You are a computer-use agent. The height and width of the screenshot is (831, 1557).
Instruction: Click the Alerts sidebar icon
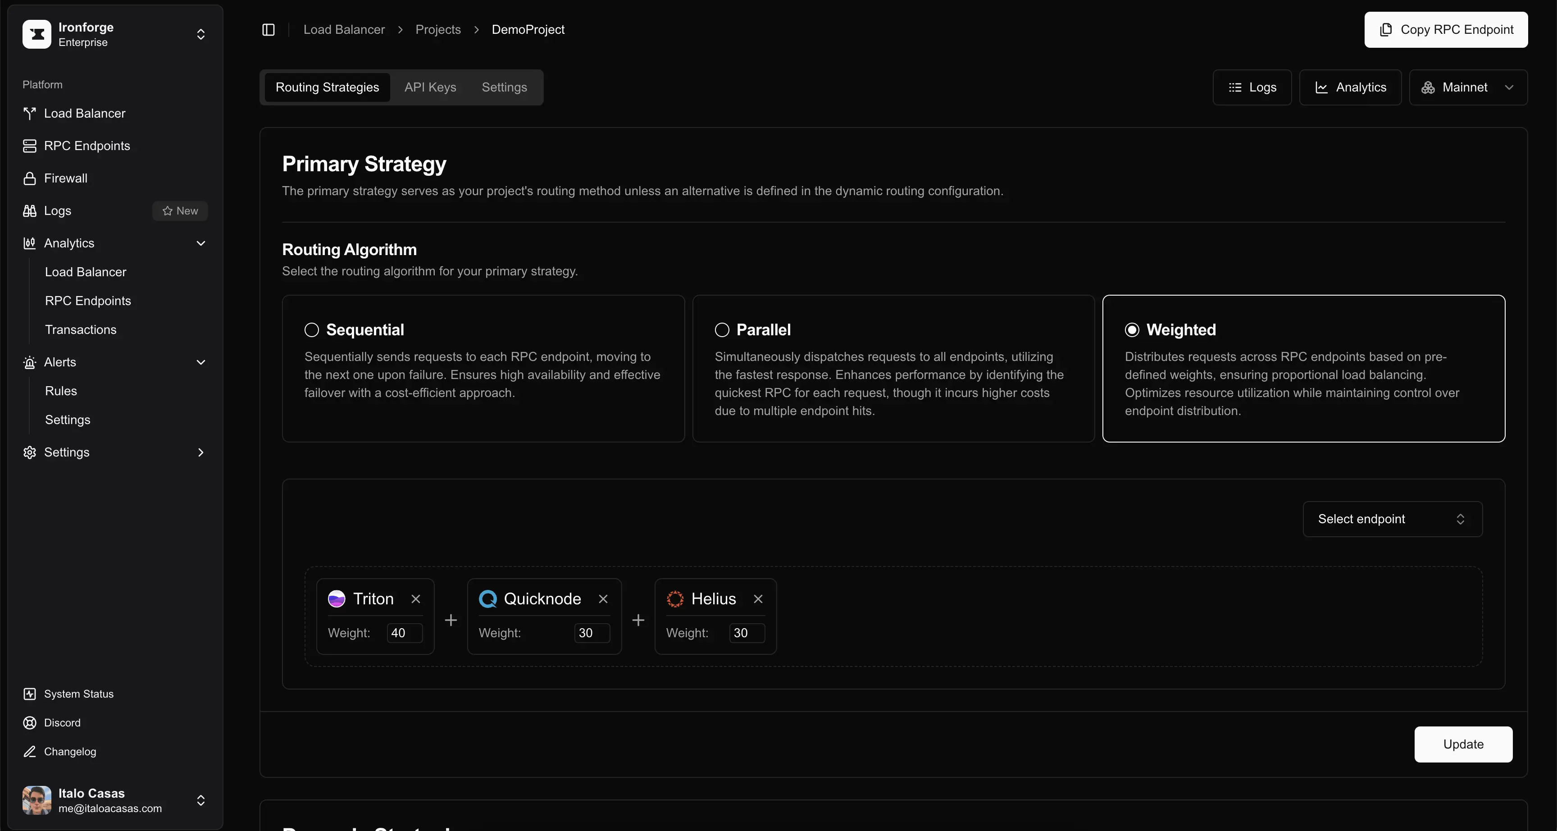[29, 362]
